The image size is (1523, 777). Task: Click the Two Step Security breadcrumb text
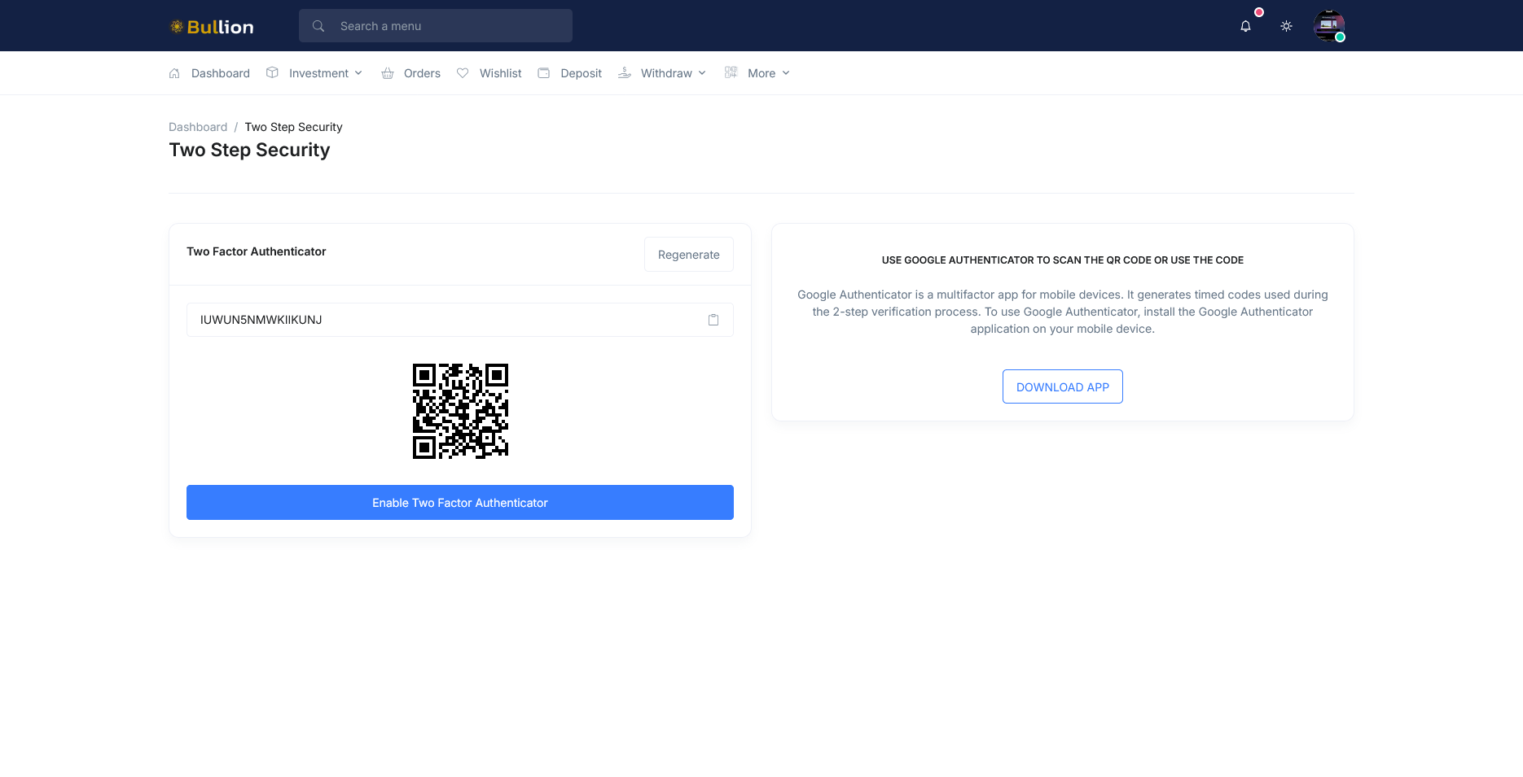coord(294,127)
